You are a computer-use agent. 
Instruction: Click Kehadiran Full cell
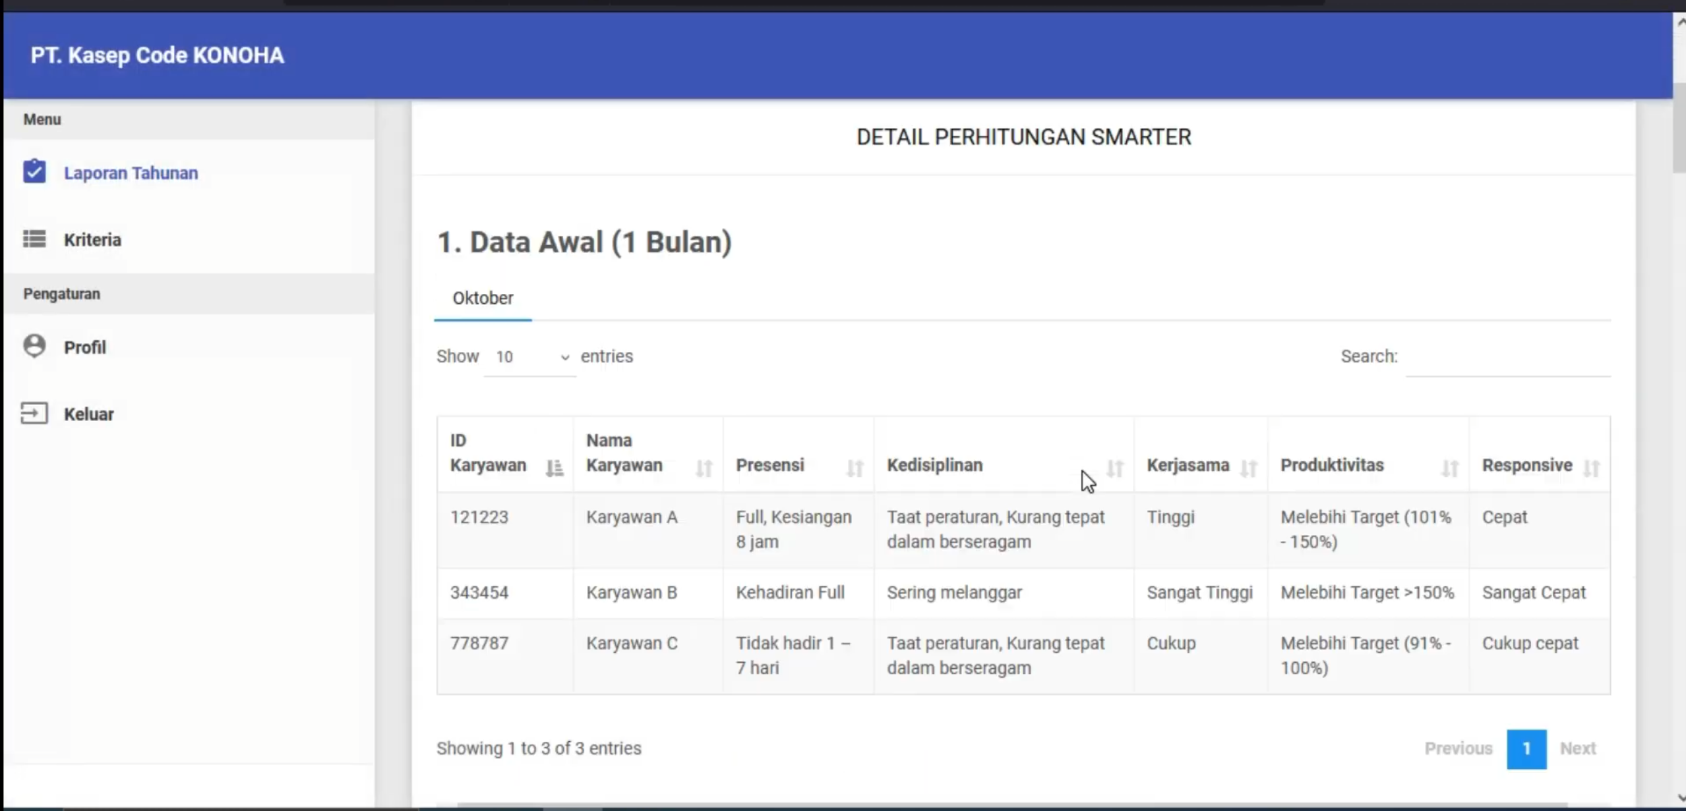(798, 593)
